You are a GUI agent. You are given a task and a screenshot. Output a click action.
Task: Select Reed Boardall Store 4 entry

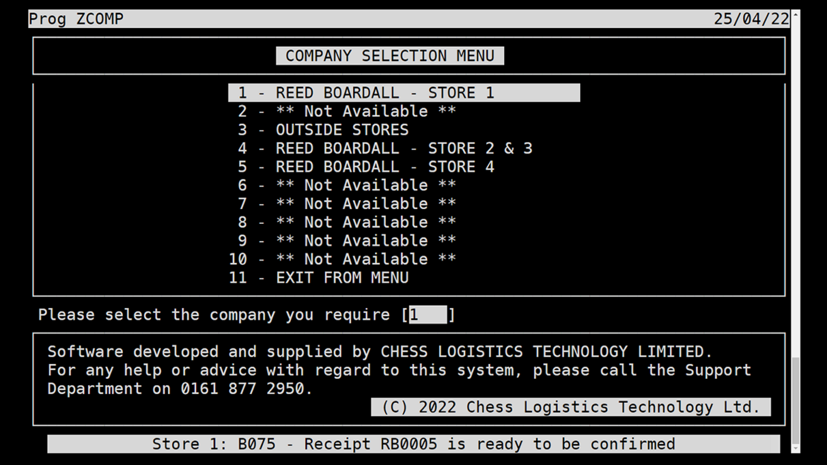366,167
